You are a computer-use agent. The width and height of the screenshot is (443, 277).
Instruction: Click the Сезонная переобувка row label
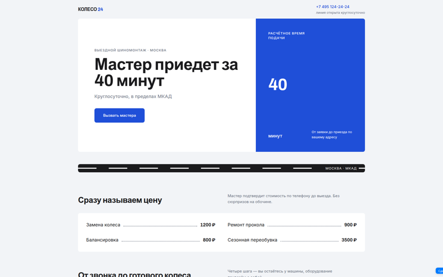[x=253, y=240]
